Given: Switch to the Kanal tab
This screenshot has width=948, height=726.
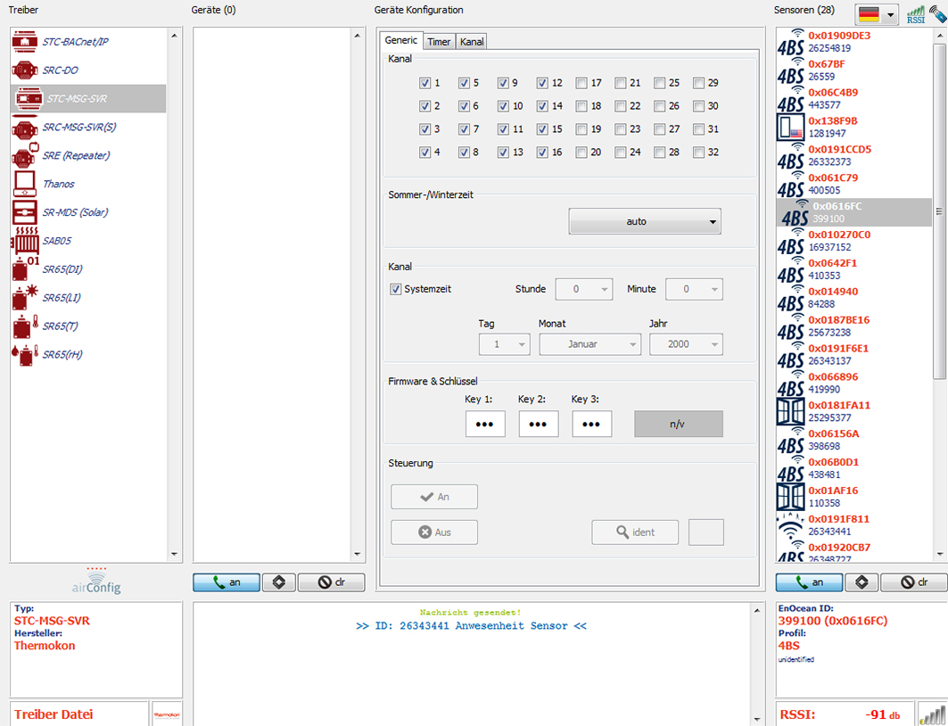Looking at the screenshot, I should tap(472, 40).
